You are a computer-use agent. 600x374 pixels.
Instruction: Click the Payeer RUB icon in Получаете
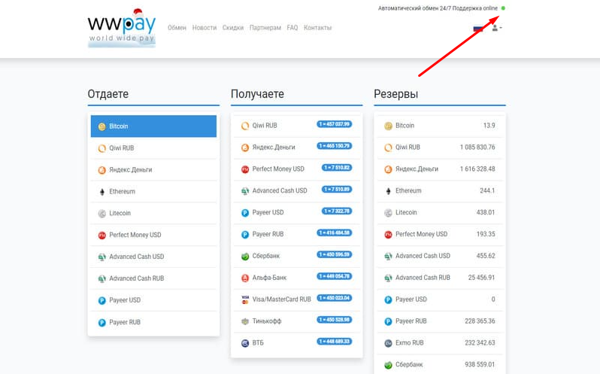[245, 235]
